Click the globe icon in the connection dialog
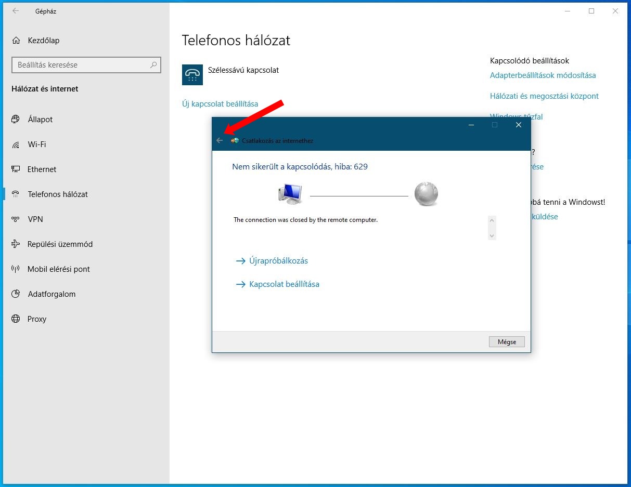 click(x=426, y=194)
